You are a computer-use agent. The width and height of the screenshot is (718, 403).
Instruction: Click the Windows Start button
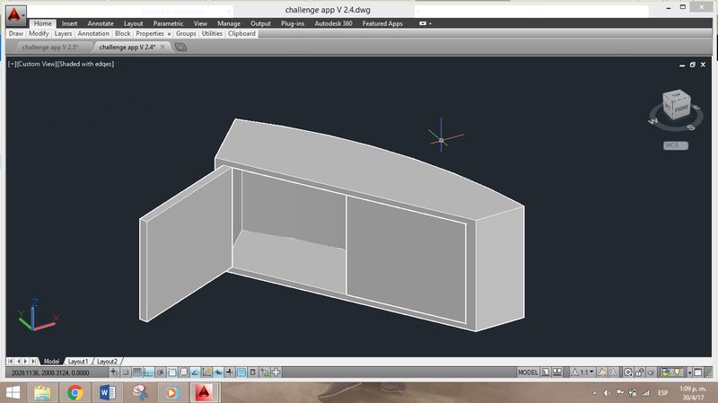click(x=13, y=392)
